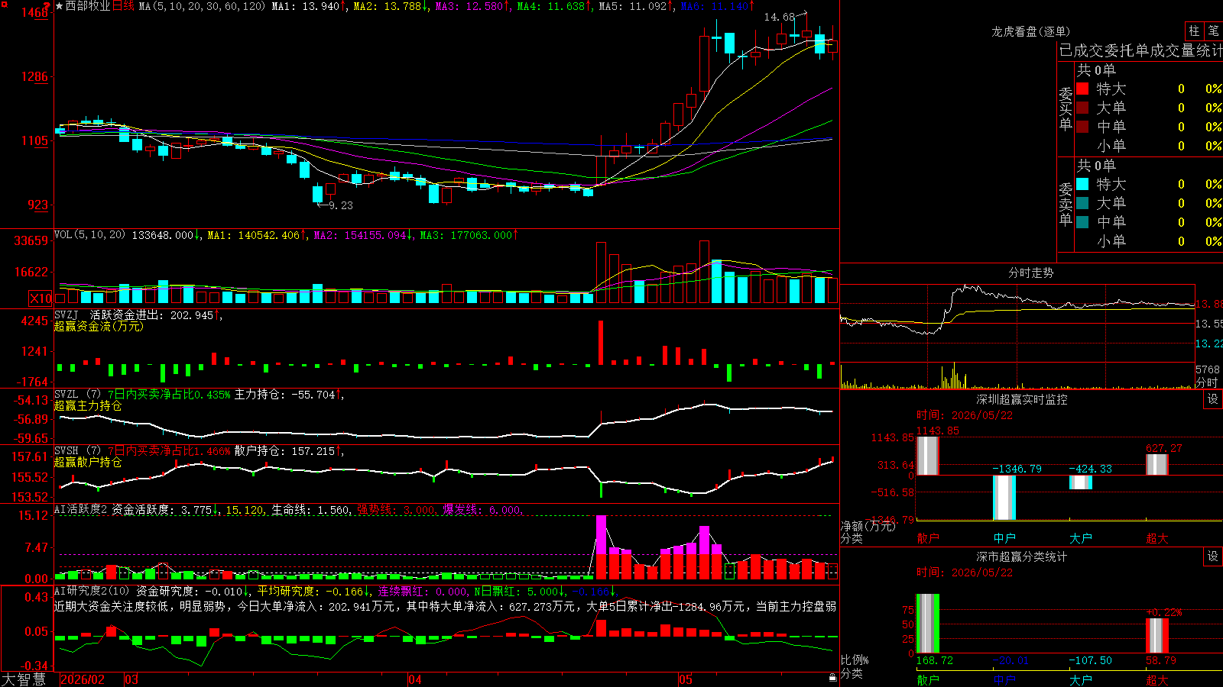Click the 超赢主力持仓 label

(88, 405)
